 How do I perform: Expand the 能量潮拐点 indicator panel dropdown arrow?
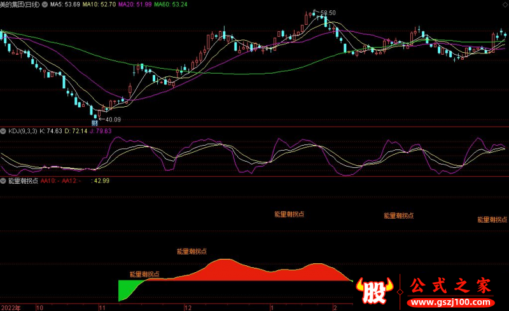click(4, 181)
